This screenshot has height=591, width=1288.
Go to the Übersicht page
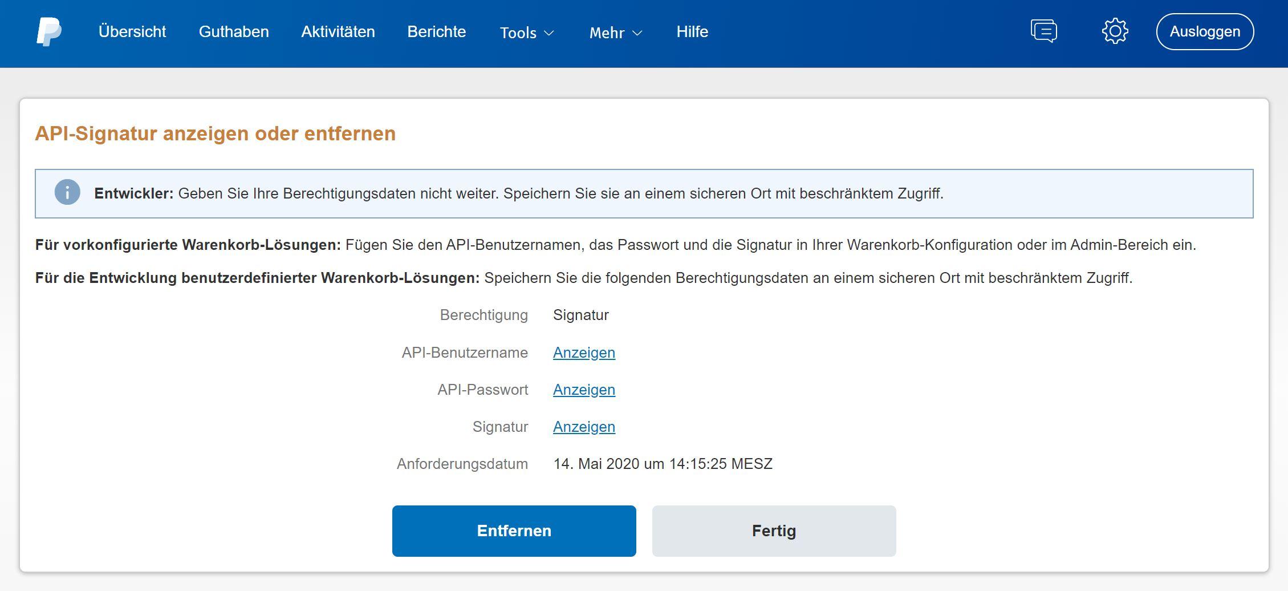coord(132,32)
